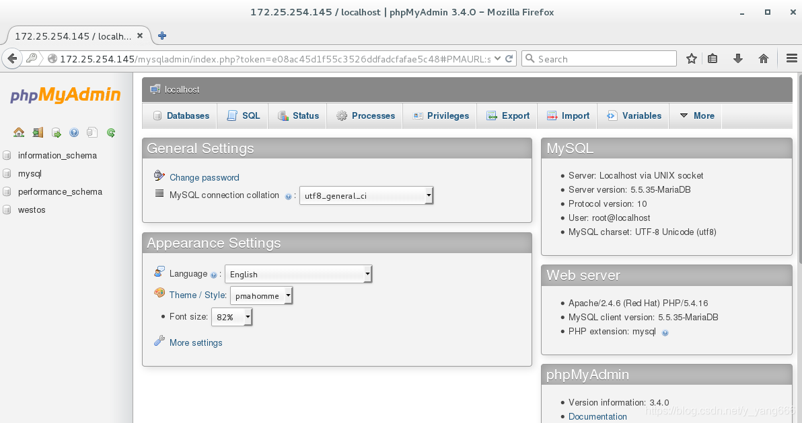
Task: Switch to the Export tab
Action: [508, 116]
